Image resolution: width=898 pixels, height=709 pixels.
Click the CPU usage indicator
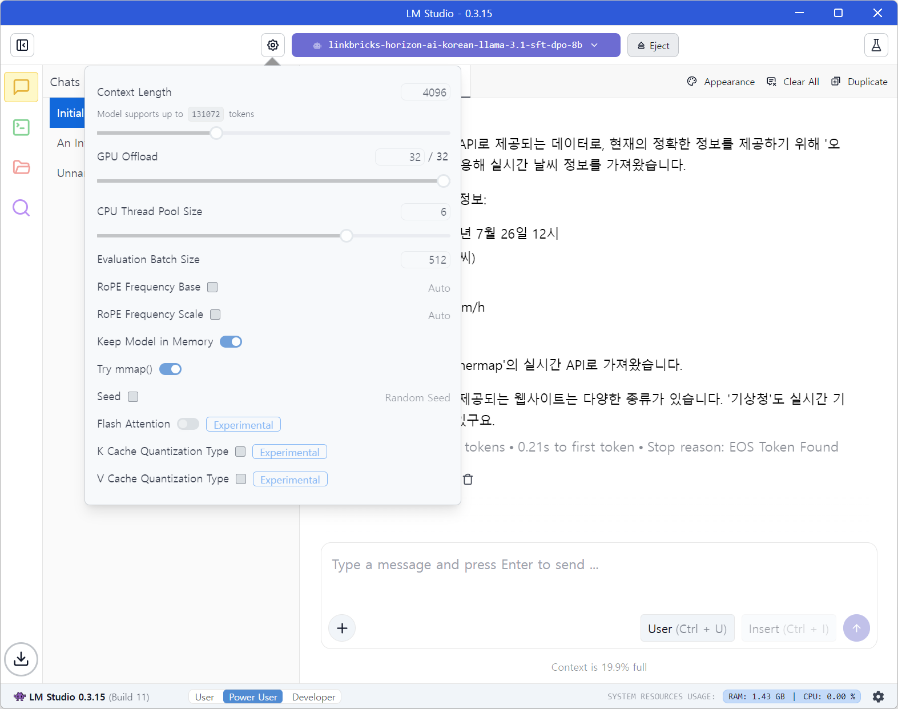829,696
